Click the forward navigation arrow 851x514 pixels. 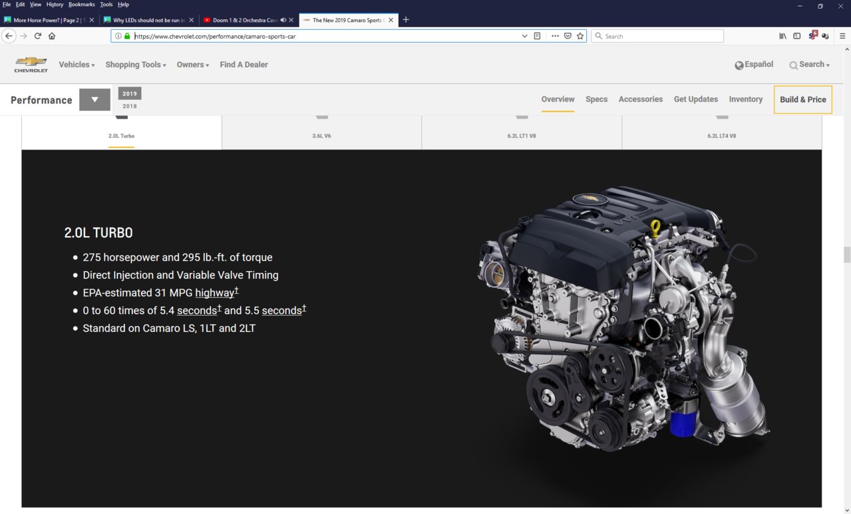pyautogui.click(x=23, y=36)
